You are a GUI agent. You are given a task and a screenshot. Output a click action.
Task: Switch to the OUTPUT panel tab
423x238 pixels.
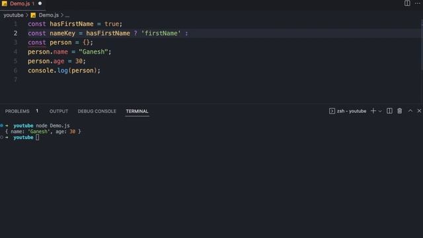(59, 111)
